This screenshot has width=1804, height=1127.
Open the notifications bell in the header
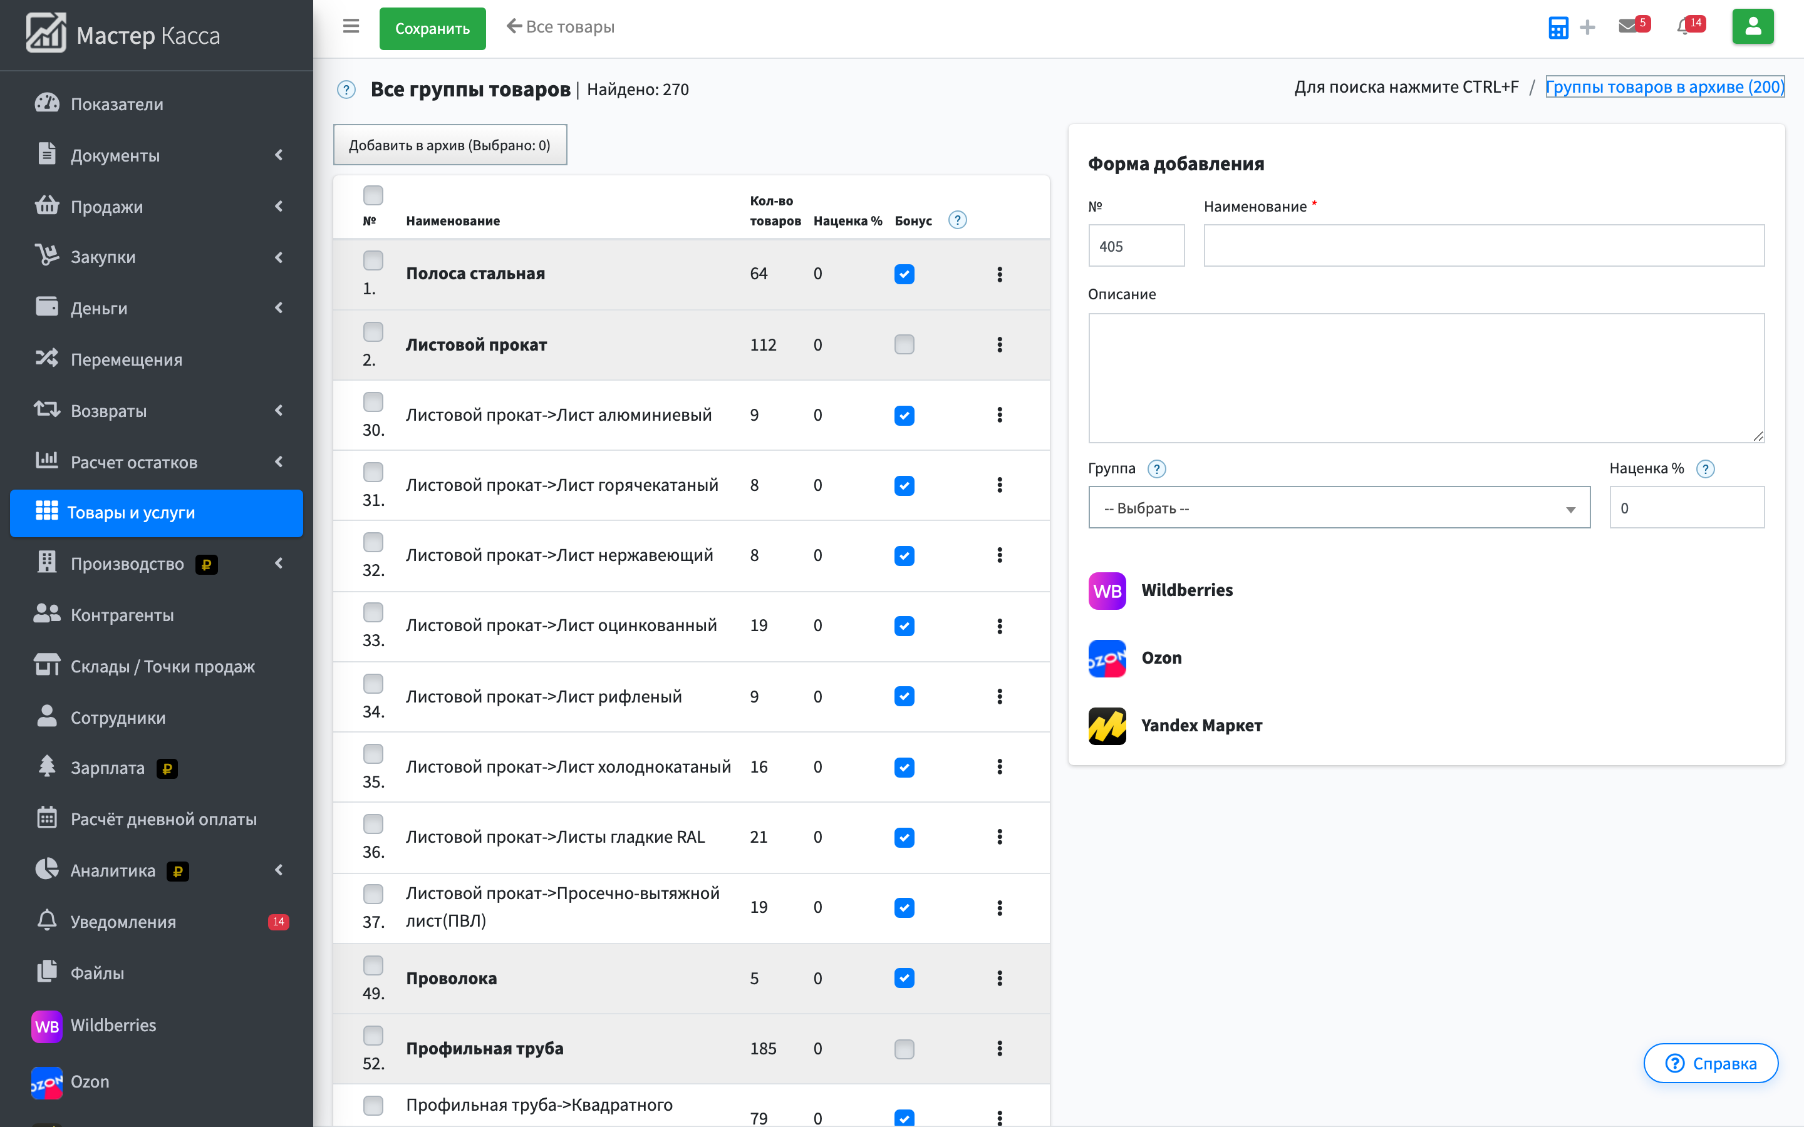coord(1684,28)
